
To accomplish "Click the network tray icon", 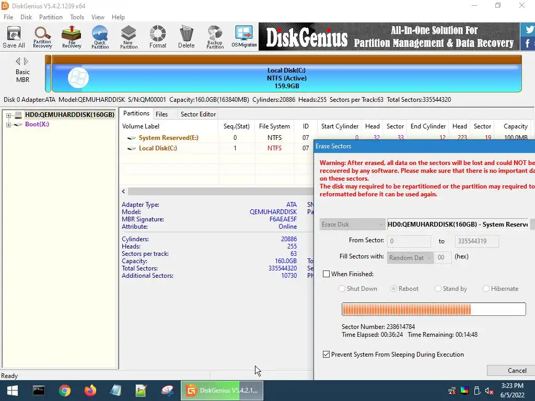I will 452,391.
